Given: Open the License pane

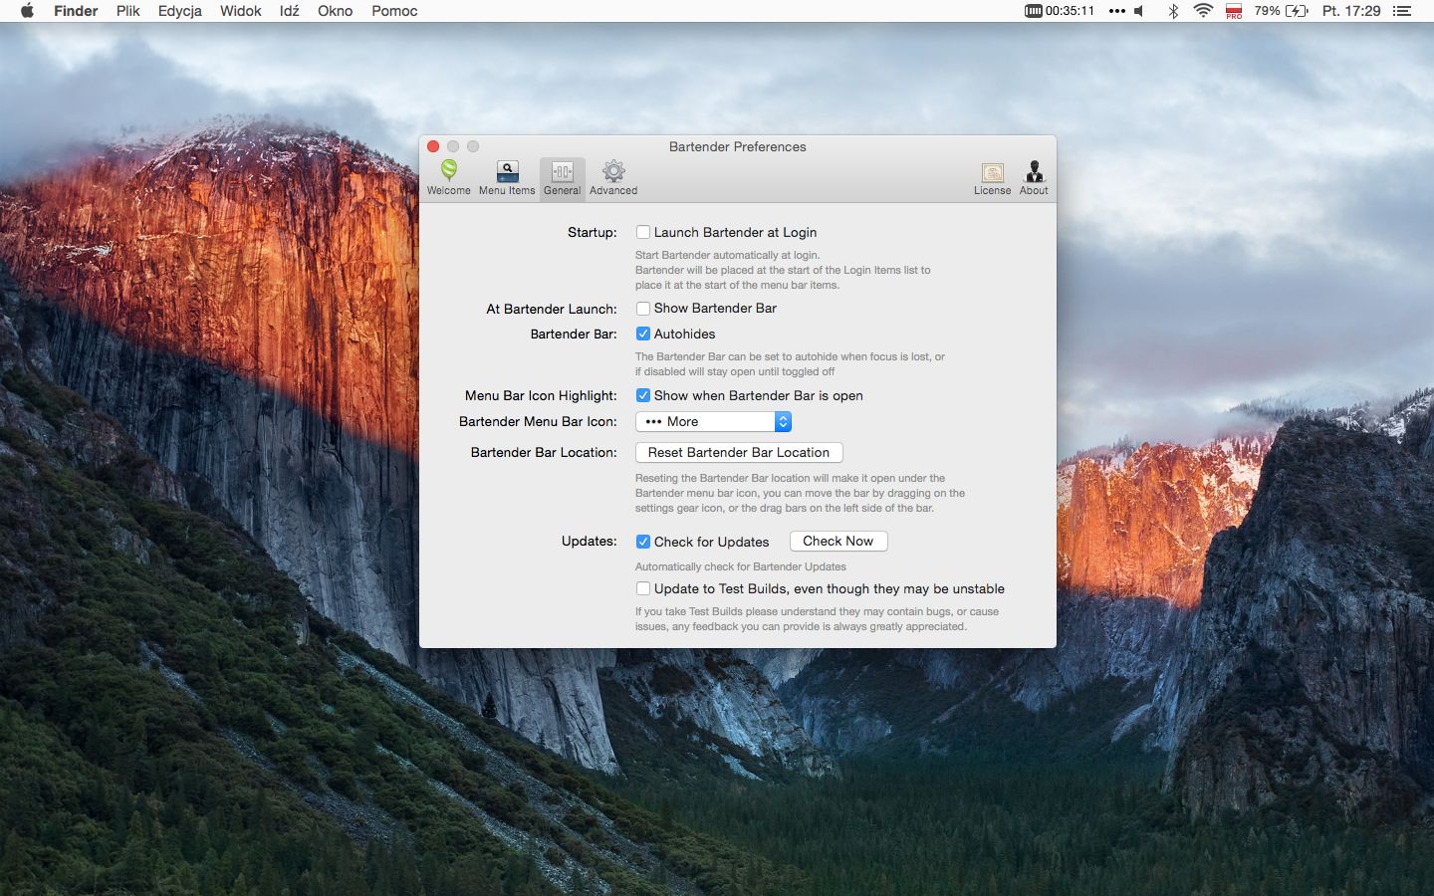Looking at the screenshot, I should (992, 178).
